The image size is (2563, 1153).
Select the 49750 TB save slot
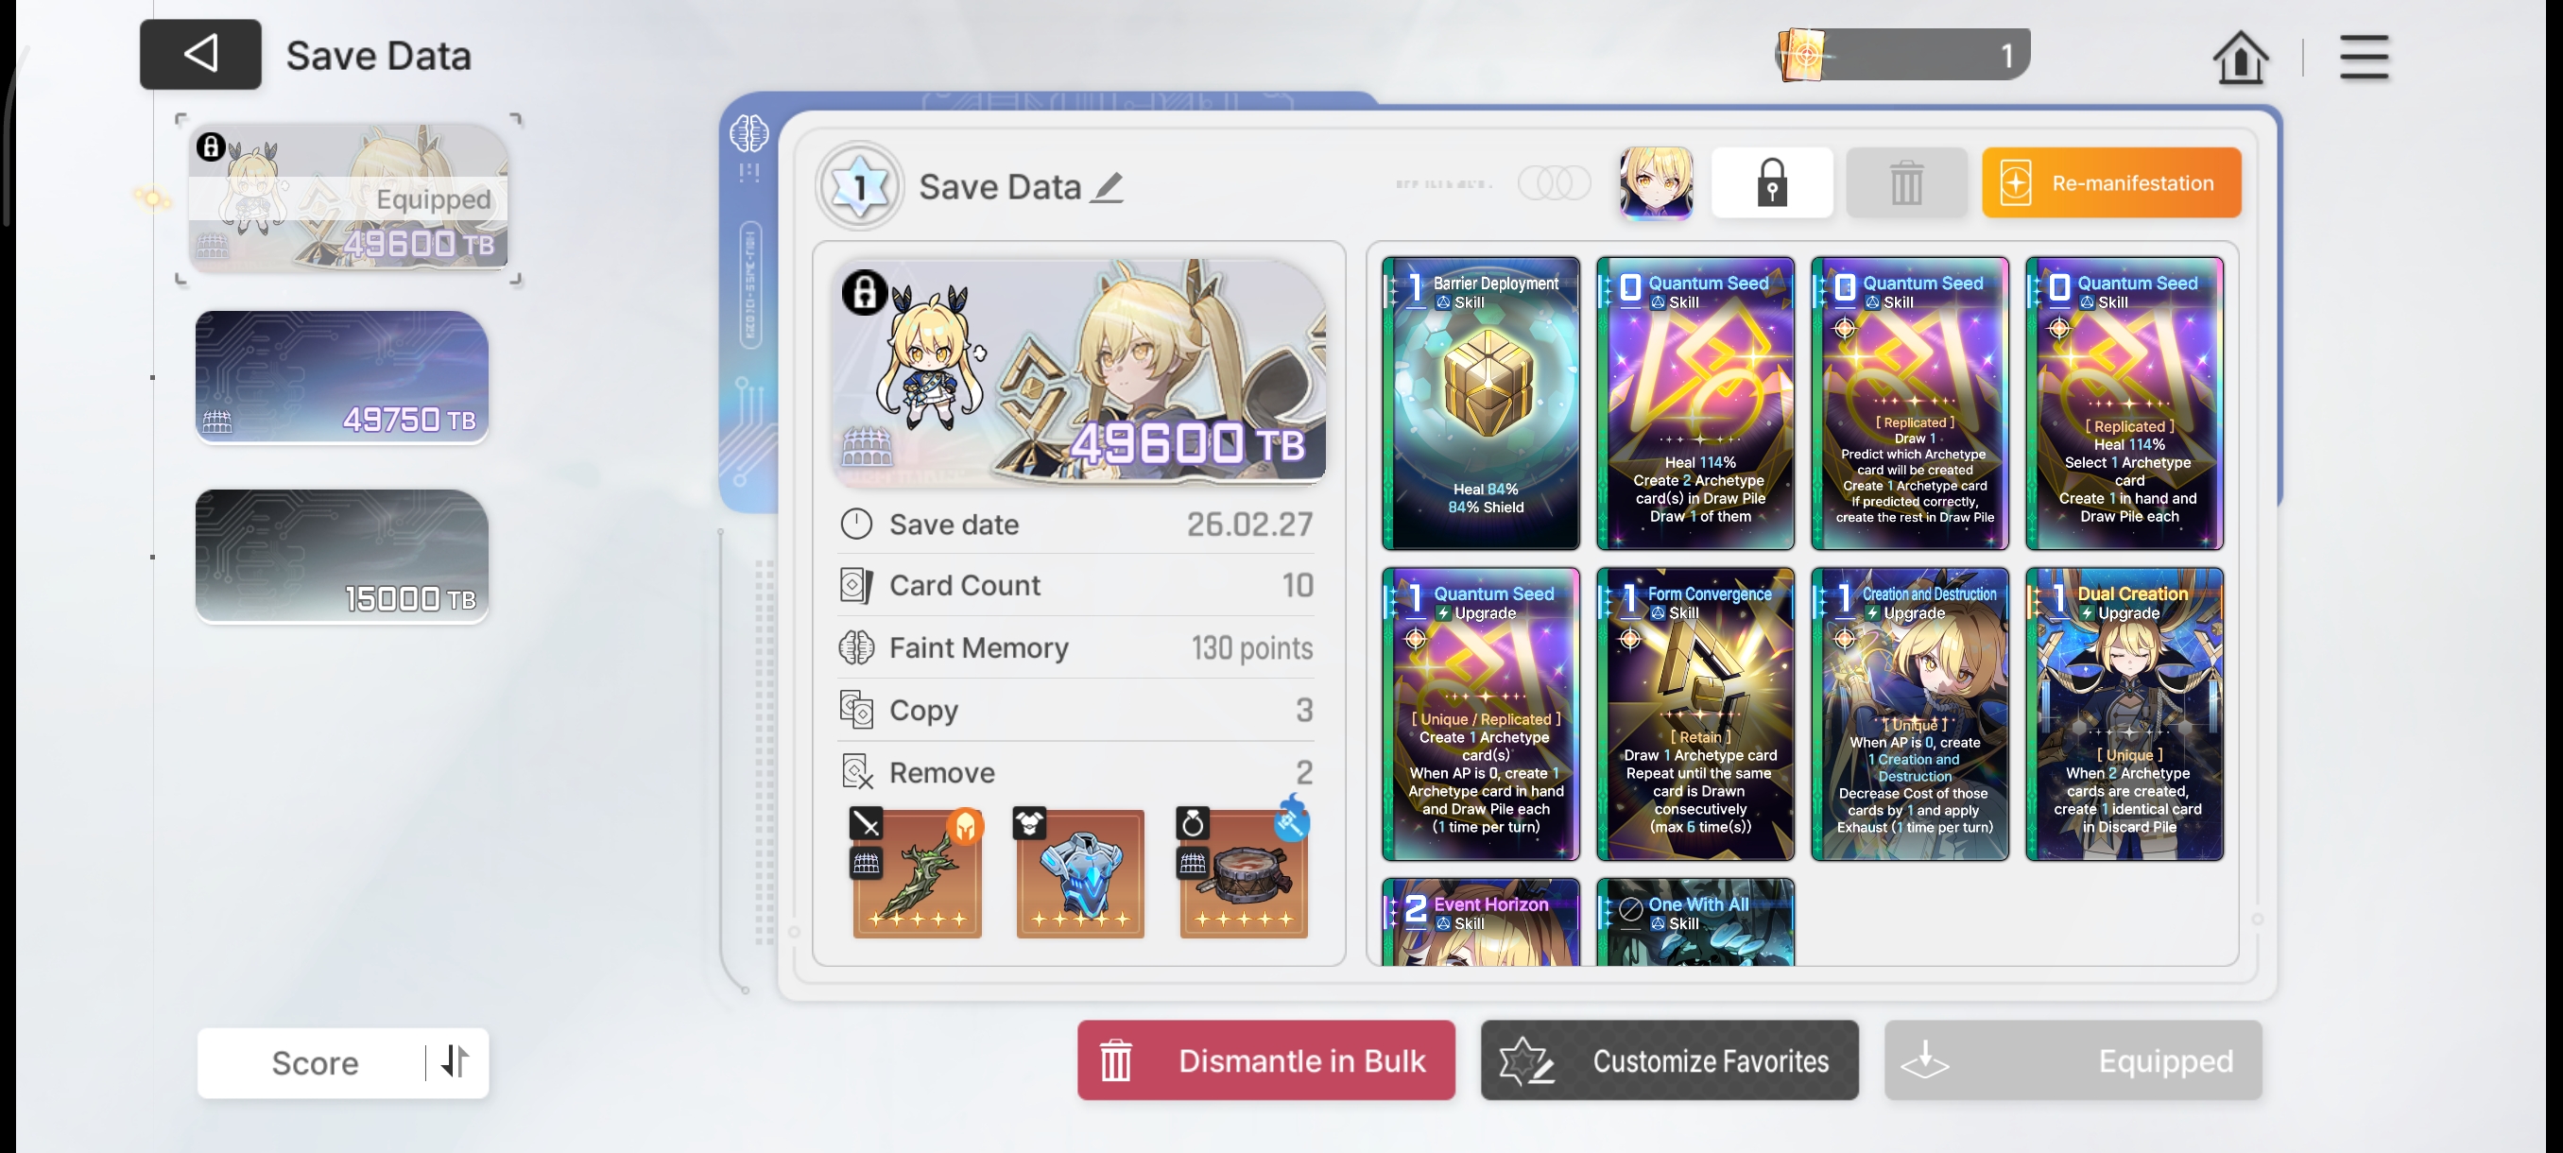click(x=341, y=377)
